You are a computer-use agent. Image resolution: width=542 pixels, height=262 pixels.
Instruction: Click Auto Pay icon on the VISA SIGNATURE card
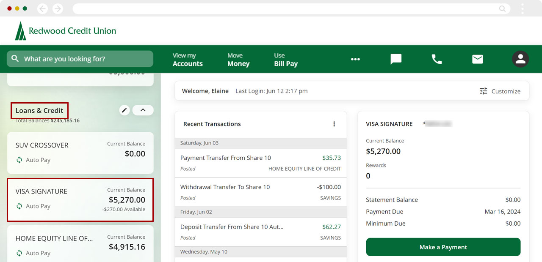click(19, 206)
